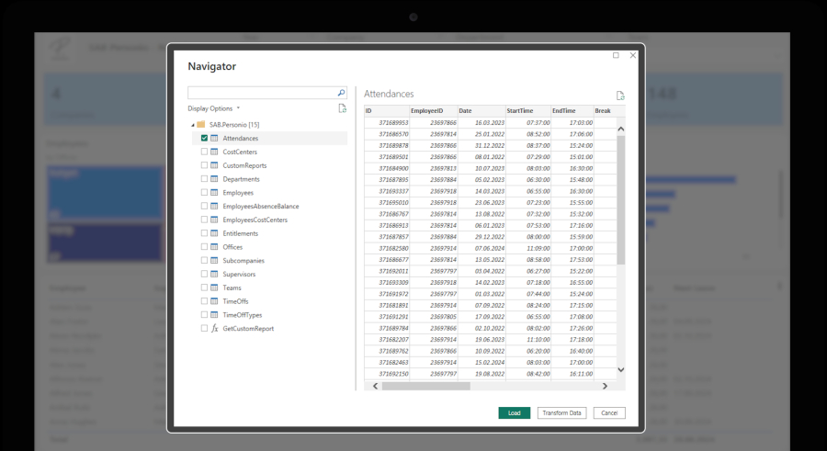Uncheck the Attendances checkbox
This screenshot has width=827, height=451.
pos(204,139)
